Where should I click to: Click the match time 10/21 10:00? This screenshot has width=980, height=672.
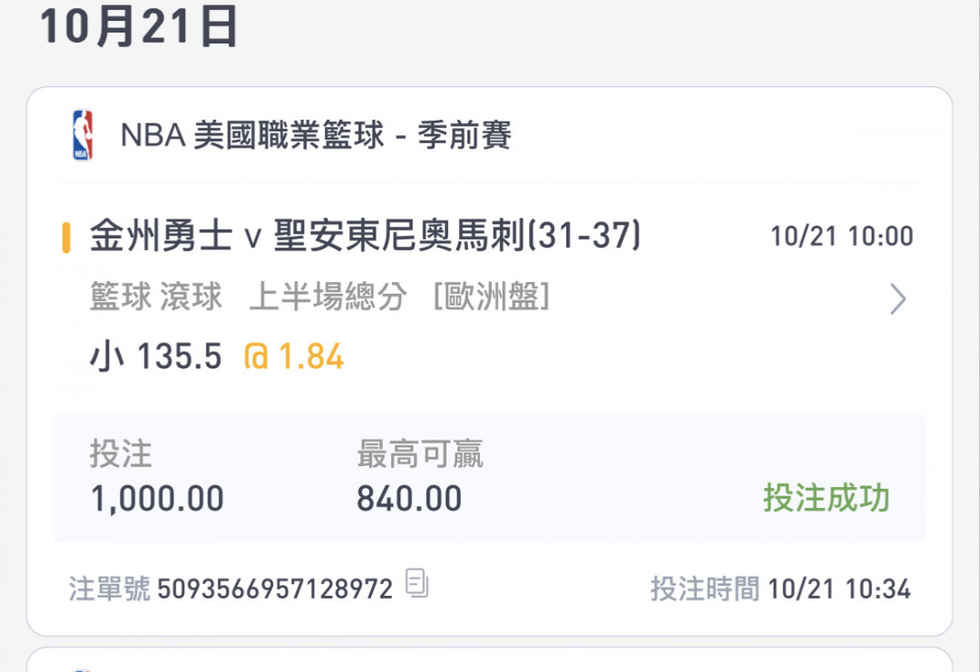[842, 237]
